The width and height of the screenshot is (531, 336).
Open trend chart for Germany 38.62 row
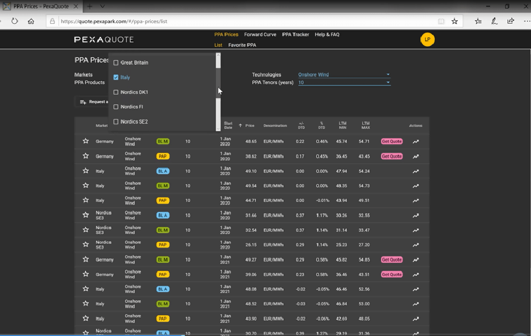coord(416,157)
